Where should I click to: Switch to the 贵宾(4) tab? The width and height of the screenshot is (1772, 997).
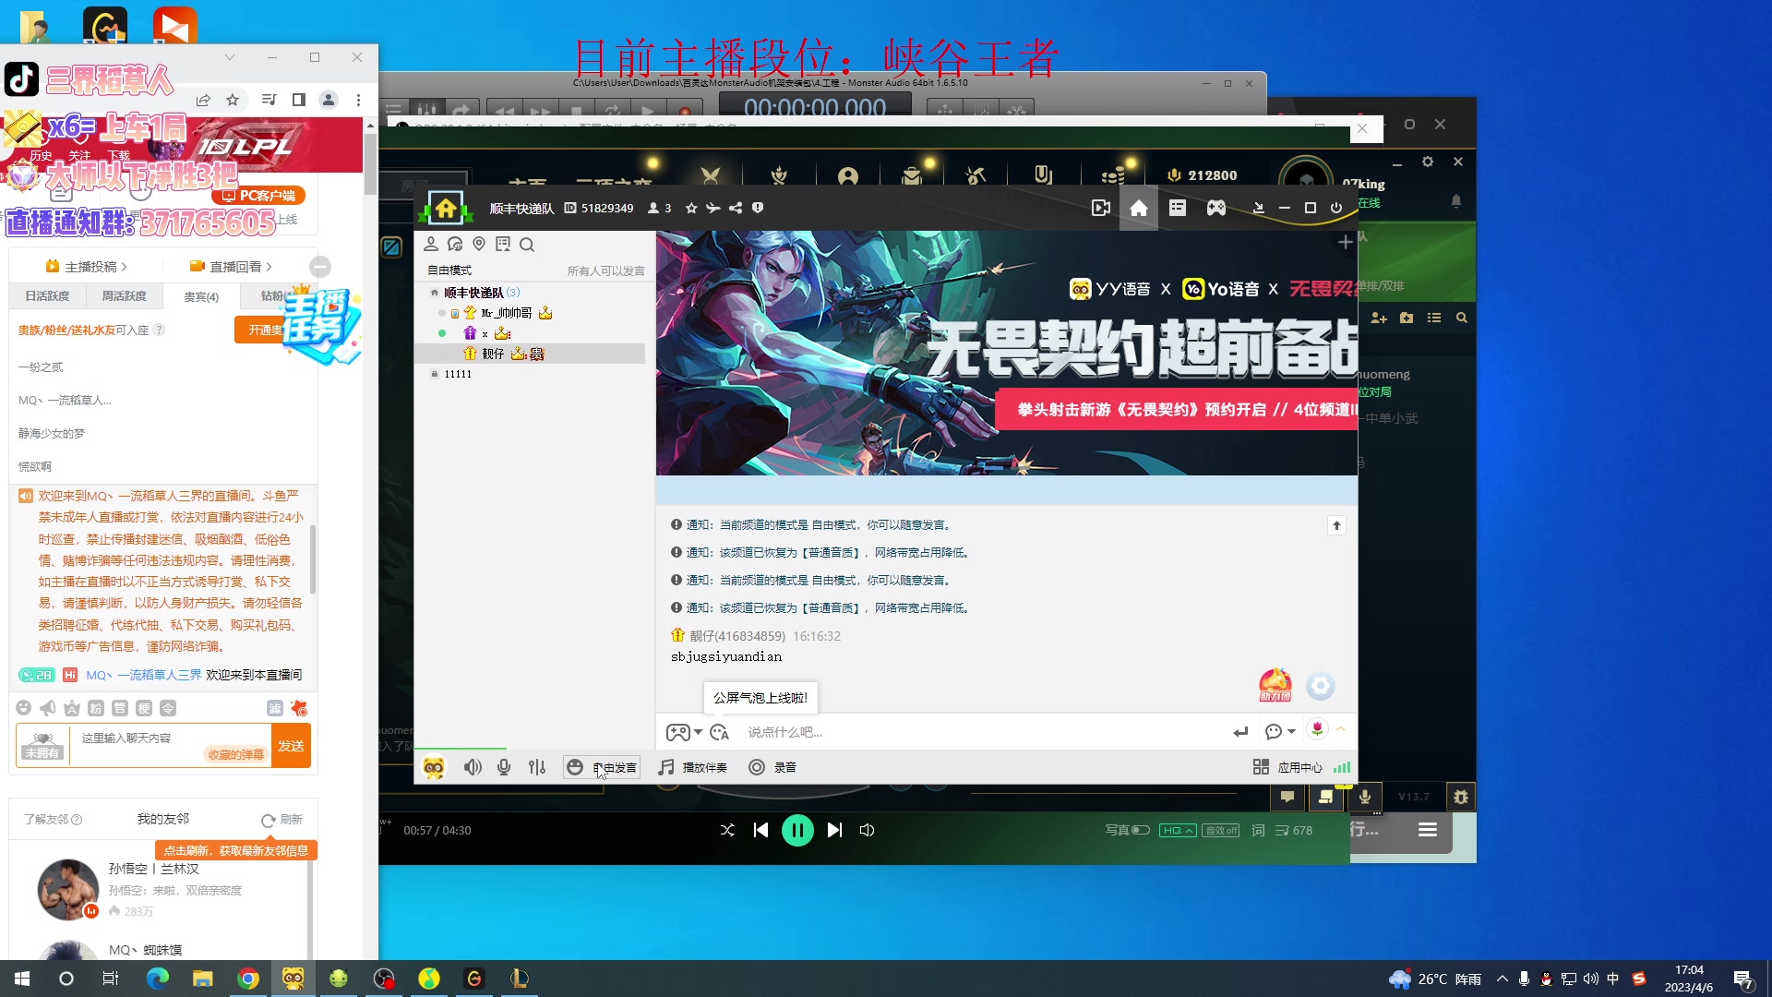point(201,296)
